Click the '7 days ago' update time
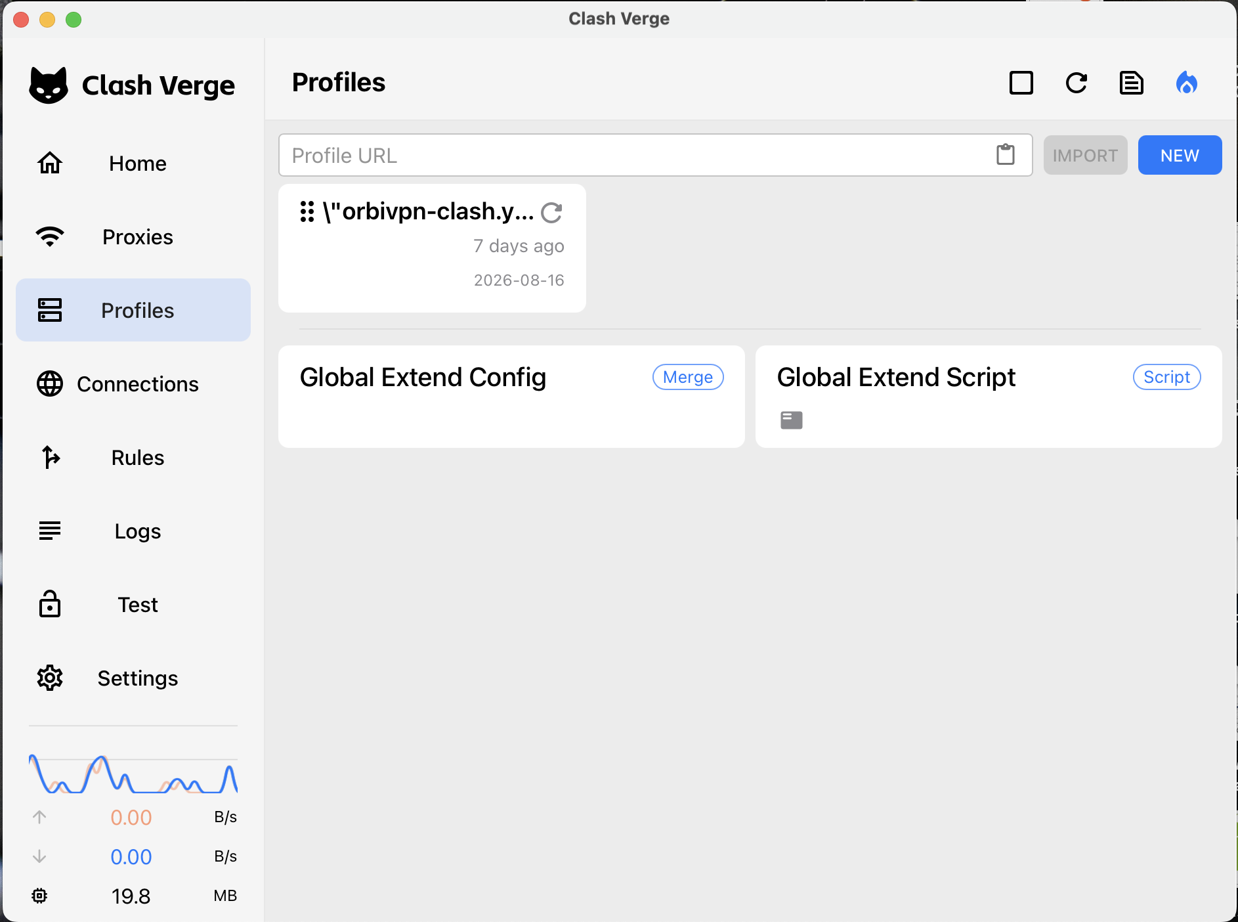 click(x=519, y=246)
